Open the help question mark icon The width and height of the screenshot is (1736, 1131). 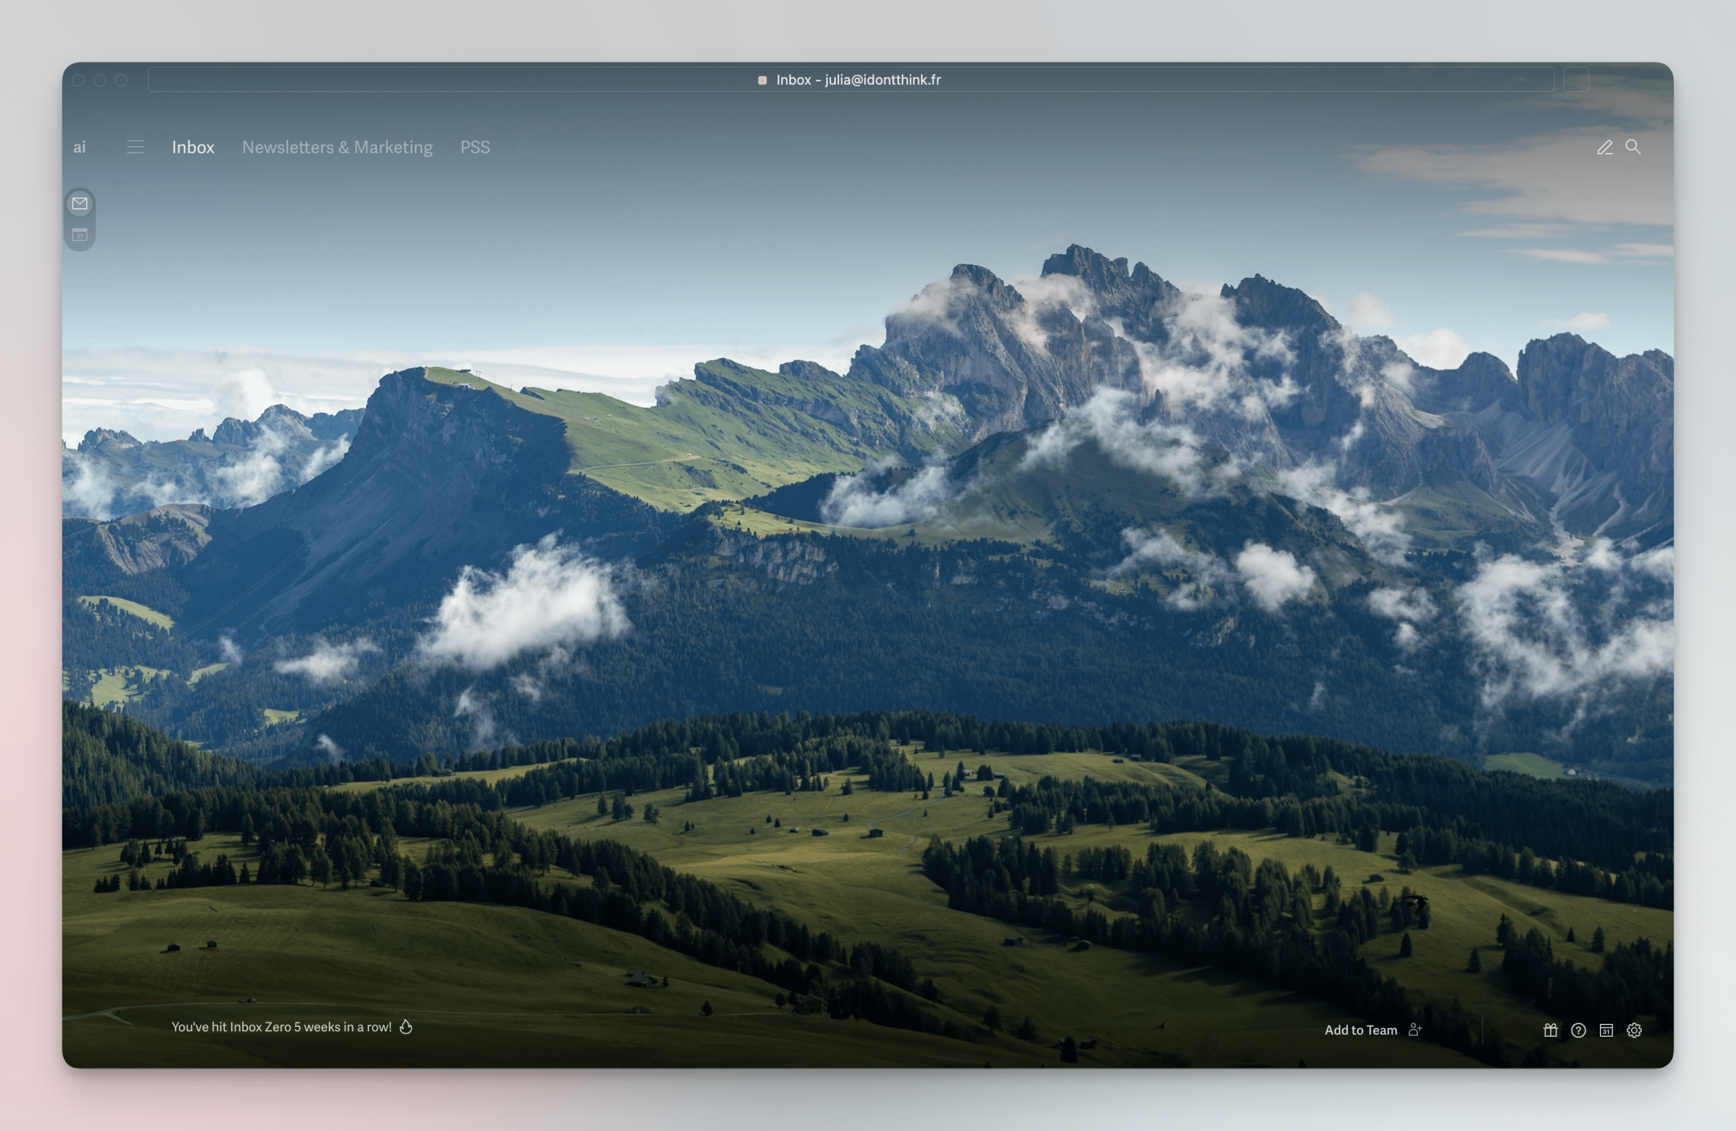[x=1578, y=1030]
